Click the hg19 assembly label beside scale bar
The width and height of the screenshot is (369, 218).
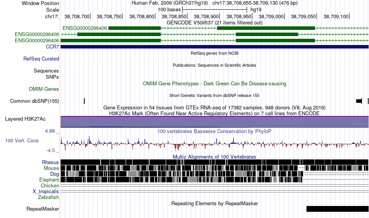click(256, 10)
